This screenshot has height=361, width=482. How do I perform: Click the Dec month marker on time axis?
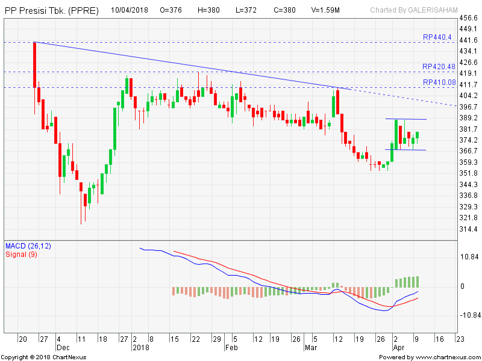pyautogui.click(x=63, y=348)
